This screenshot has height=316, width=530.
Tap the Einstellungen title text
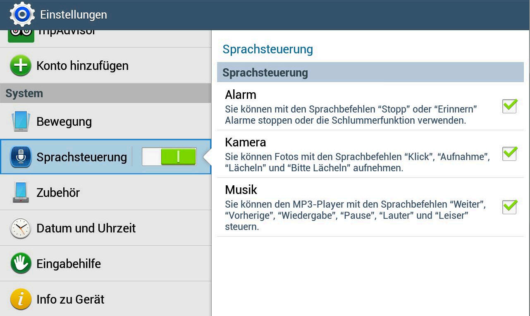(74, 15)
